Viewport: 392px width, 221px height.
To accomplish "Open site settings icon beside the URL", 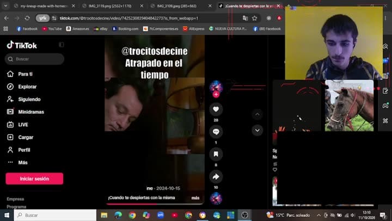I will click(54, 18).
